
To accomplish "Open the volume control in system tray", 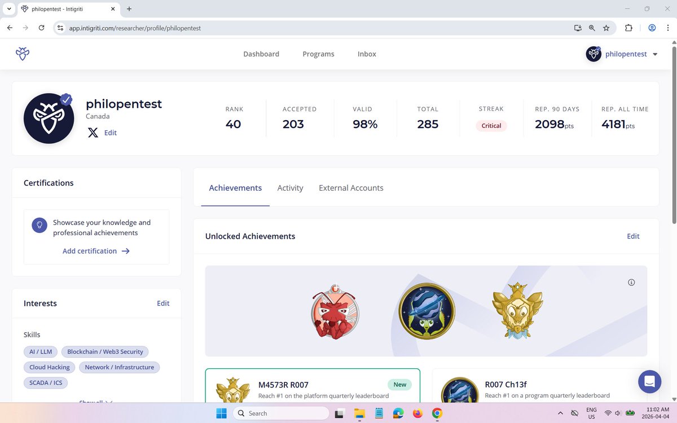I will [618, 413].
